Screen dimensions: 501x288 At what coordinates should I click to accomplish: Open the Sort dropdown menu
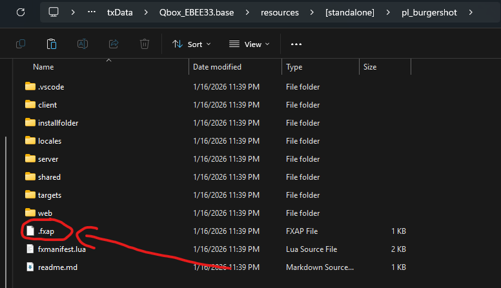[191, 44]
